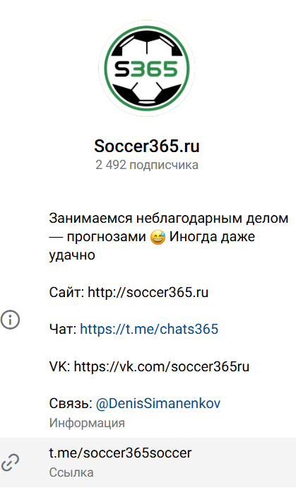
Task: Click the Иногда даже text in description
Action: click(x=212, y=237)
